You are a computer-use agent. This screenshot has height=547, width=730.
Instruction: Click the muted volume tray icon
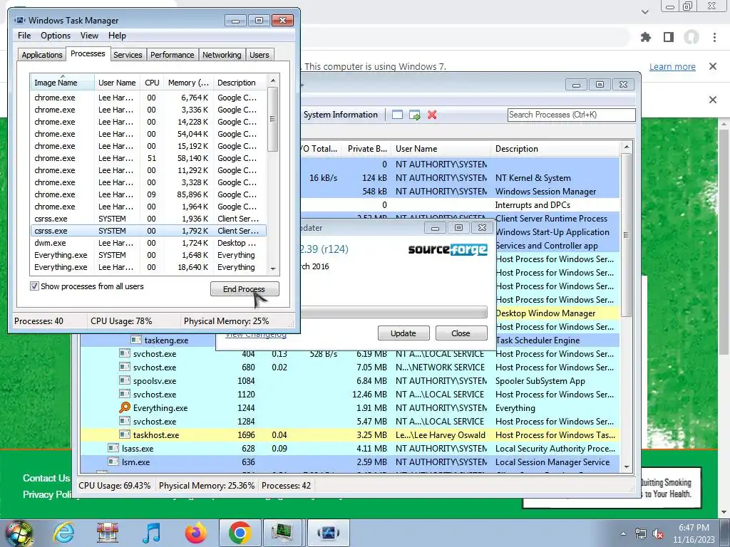658,533
